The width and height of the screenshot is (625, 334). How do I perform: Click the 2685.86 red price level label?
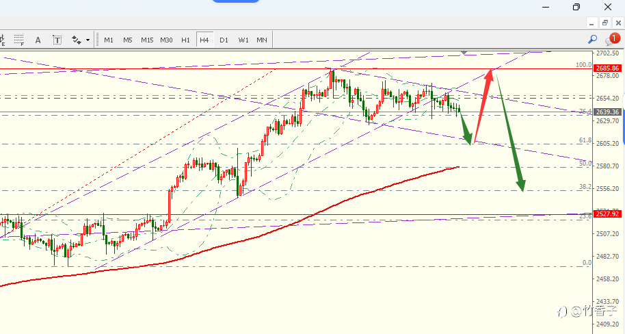(x=607, y=68)
